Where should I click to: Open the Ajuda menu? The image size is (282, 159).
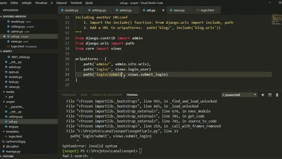click(89, 3)
